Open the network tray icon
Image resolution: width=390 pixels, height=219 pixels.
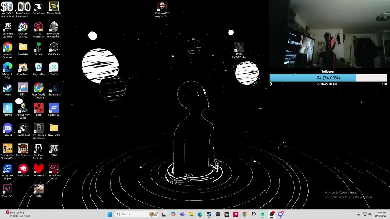click(365, 214)
